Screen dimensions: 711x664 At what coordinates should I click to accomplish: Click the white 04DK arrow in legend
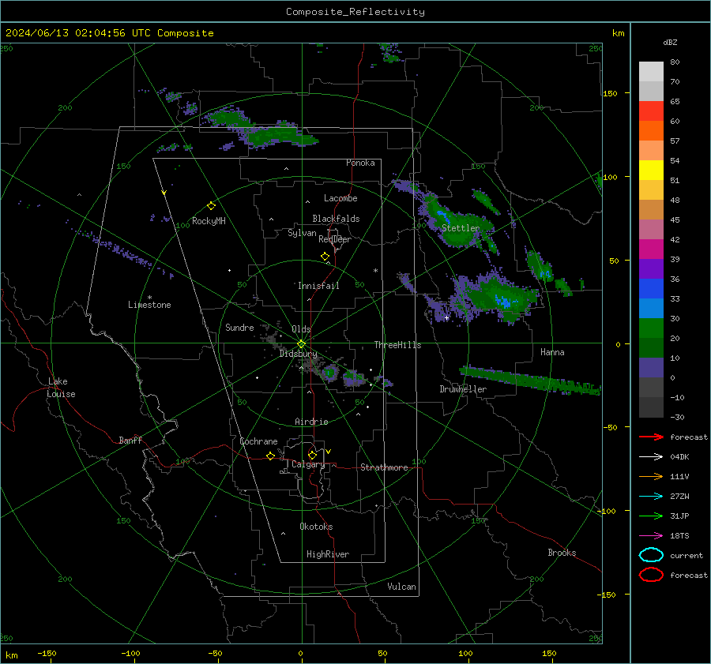pos(651,456)
